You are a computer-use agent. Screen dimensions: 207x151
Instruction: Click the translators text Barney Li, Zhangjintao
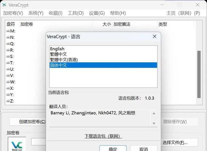tap(93, 113)
